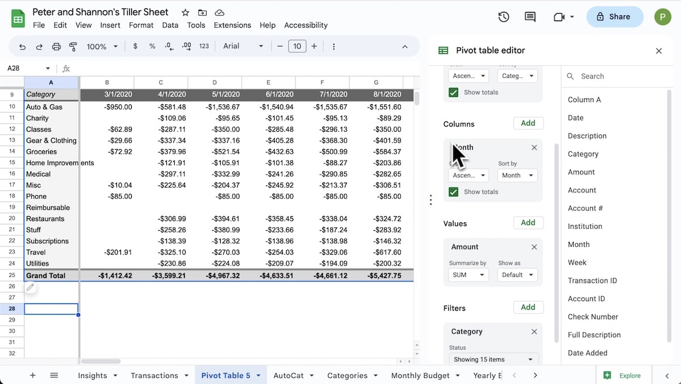Add a field to Filters
Image resolution: width=681 pixels, height=384 pixels.
[x=528, y=307]
